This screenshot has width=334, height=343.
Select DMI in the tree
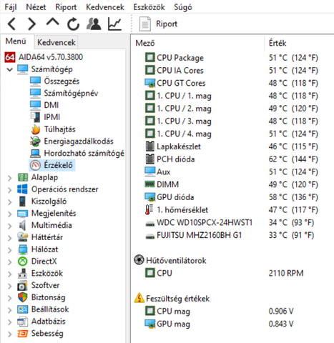point(51,105)
